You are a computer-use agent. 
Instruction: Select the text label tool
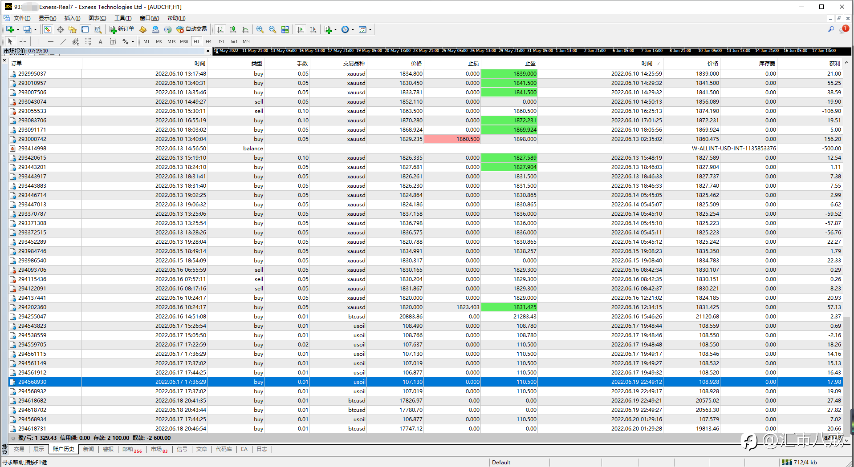[x=113, y=41]
